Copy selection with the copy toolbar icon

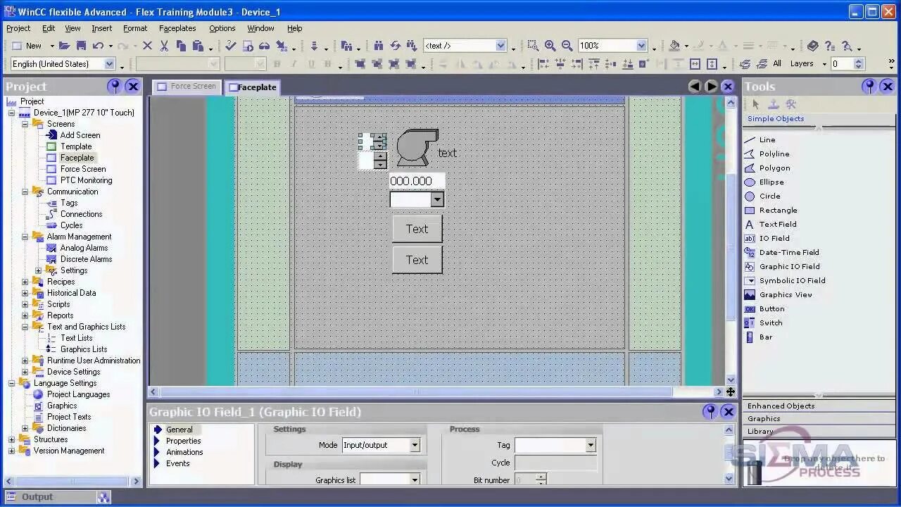point(181,46)
